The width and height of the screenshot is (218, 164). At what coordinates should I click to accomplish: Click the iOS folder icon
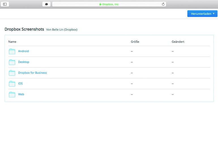tap(12, 84)
